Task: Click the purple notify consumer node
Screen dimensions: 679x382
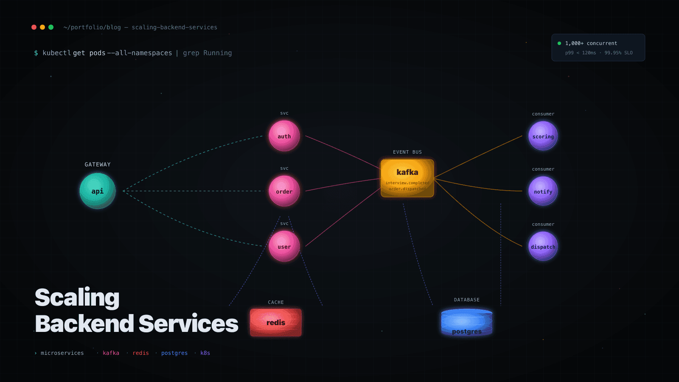Action: (543, 191)
